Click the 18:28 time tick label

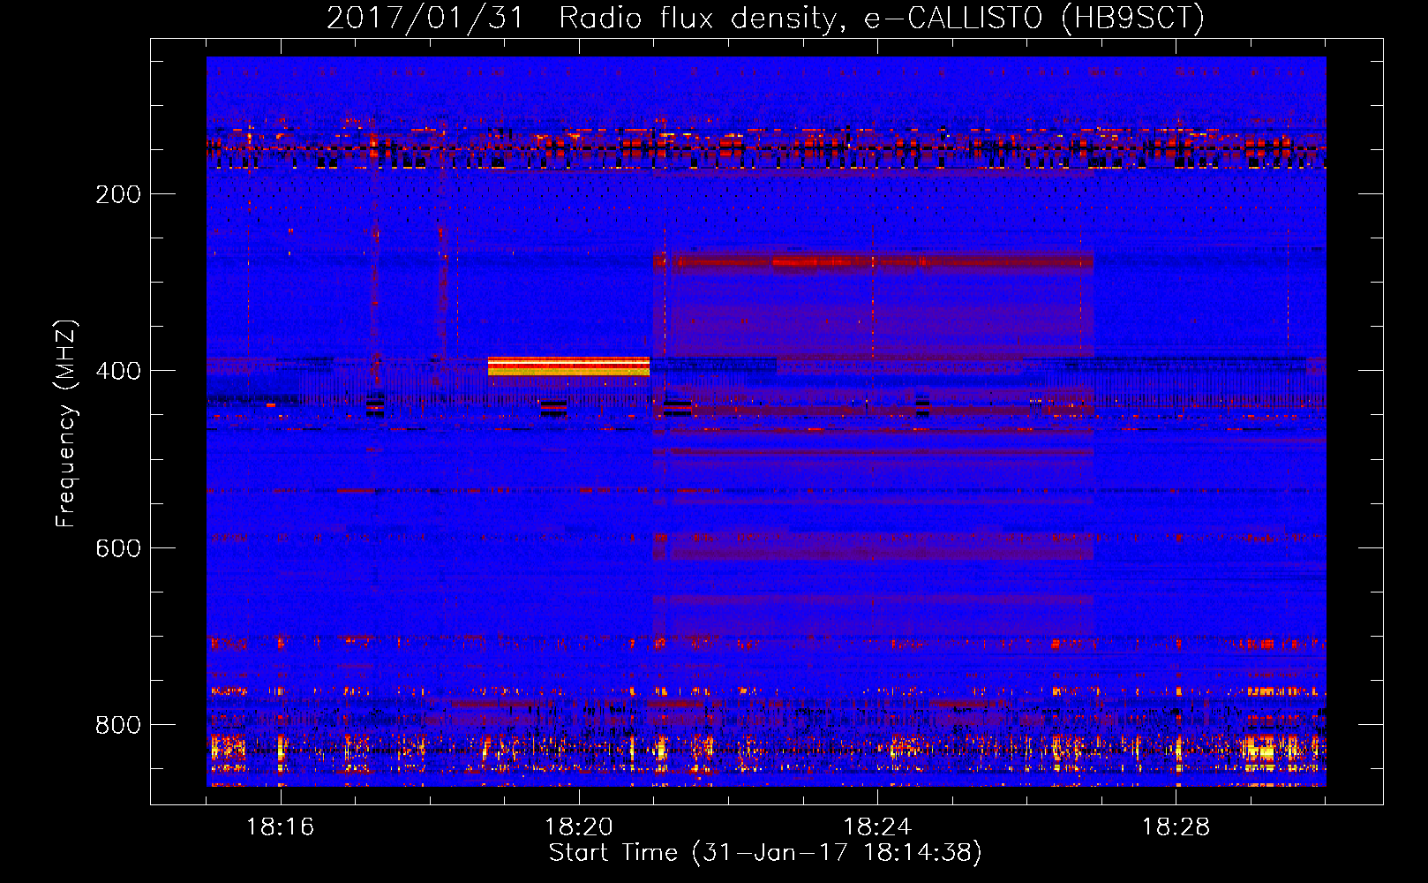(1176, 827)
